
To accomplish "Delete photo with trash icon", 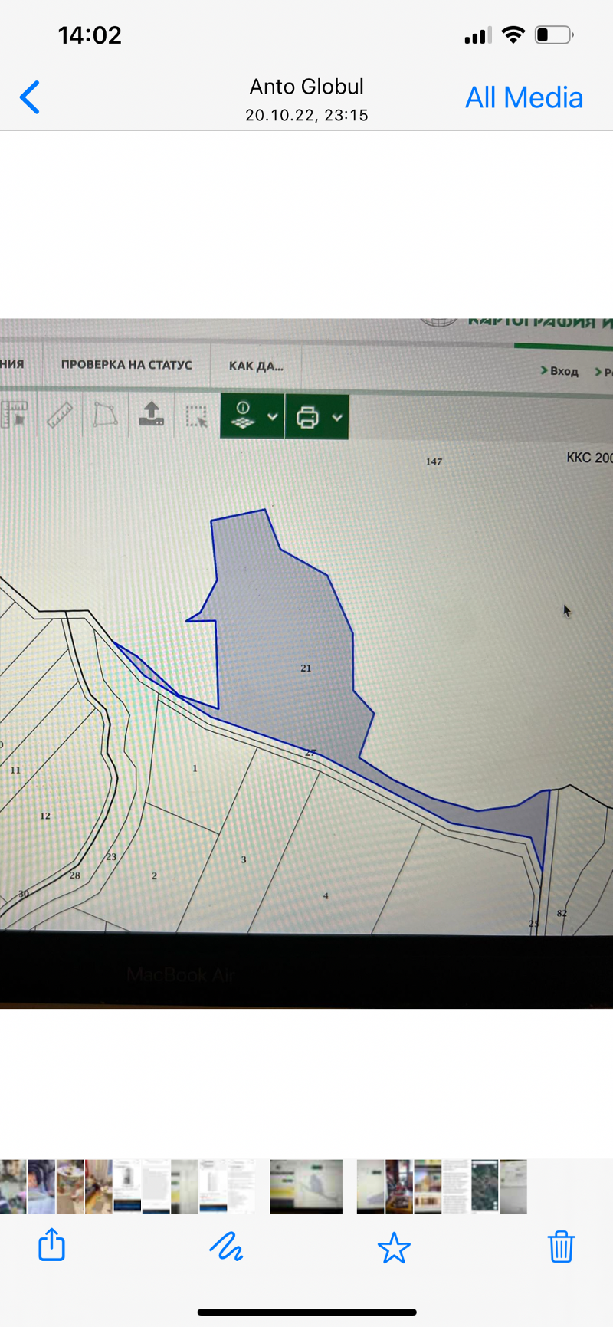I will click(x=561, y=1247).
